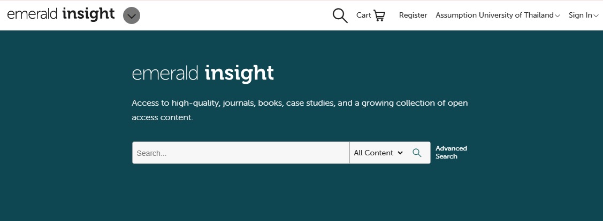Click chevron next to Assumption University of Thailand

coord(558,16)
